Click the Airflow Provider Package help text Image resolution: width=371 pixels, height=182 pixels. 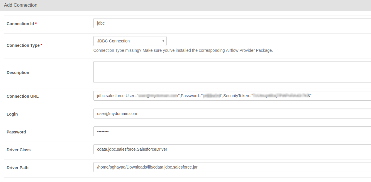point(183,50)
